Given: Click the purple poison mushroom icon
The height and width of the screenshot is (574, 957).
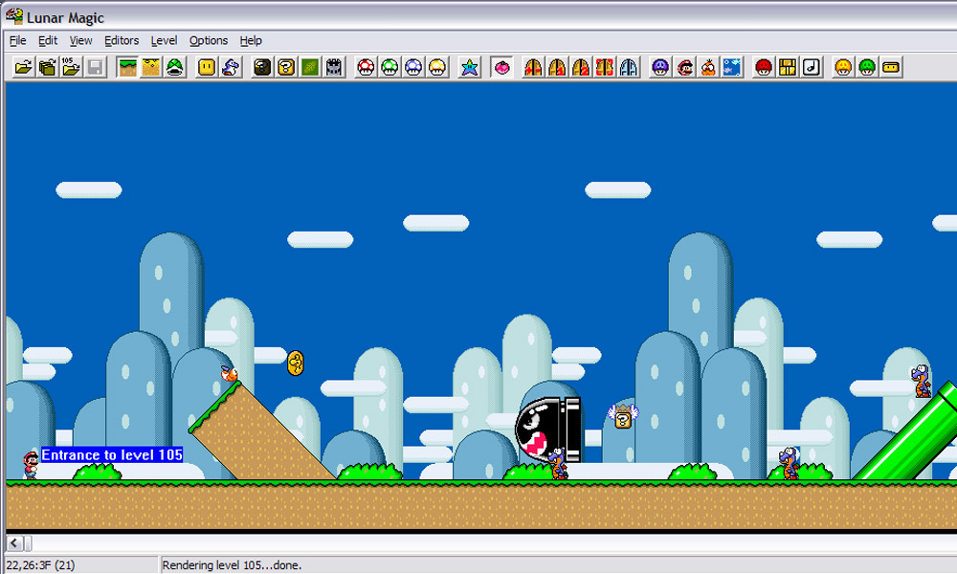Looking at the screenshot, I should [660, 67].
